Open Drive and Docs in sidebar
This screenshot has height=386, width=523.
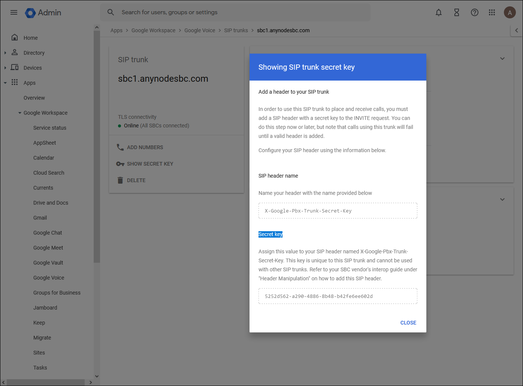(x=51, y=203)
